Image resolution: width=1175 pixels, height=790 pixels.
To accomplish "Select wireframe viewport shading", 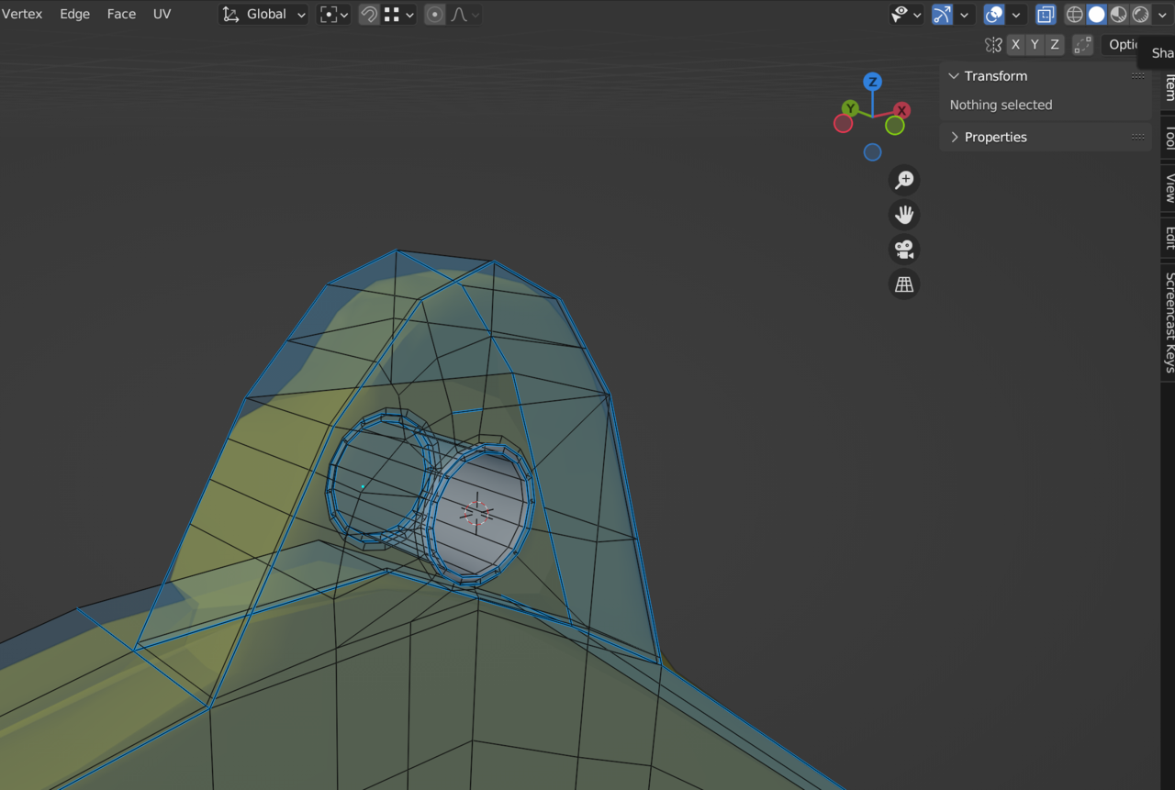I will (1074, 15).
